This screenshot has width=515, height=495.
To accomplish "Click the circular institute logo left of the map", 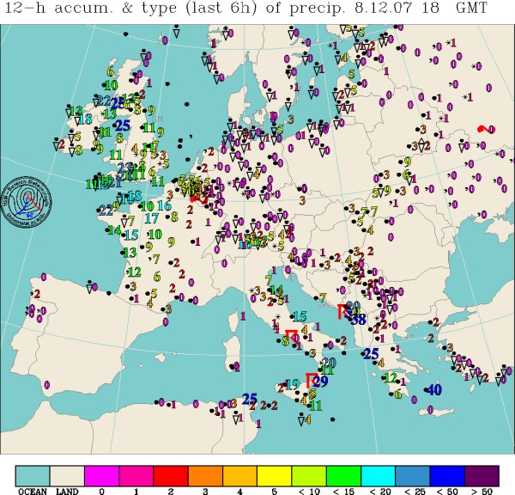I will [x=25, y=201].
